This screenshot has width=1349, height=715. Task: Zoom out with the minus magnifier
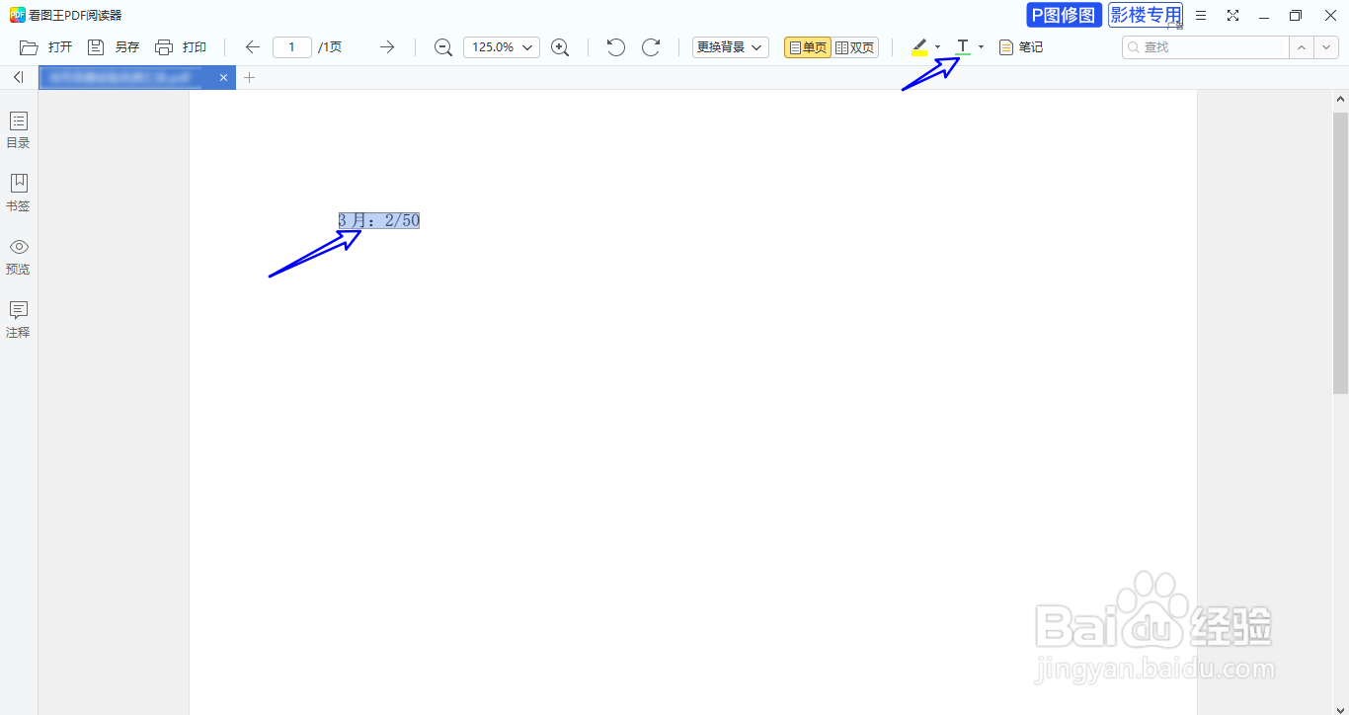coord(443,47)
